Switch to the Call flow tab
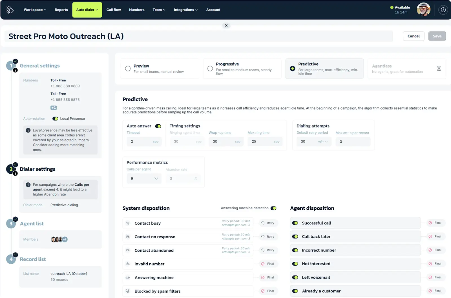The image size is (451, 298). [114, 10]
